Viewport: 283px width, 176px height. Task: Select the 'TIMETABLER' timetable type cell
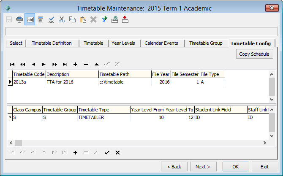(x=104, y=117)
